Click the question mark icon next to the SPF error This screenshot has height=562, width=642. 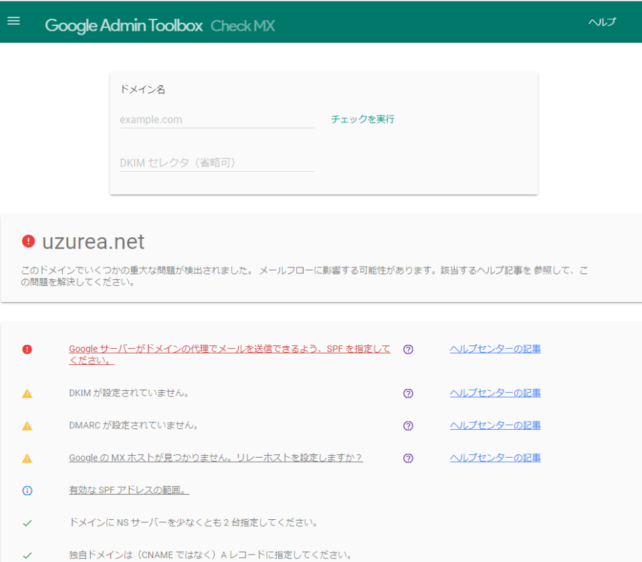click(408, 349)
